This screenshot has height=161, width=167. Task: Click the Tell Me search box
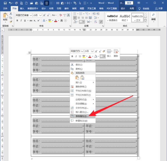pos(144,9)
